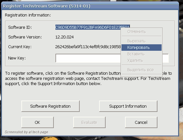The height and width of the screenshot is (140, 183).
Task: Open the Software Registration page button
Action: pyautogui.click(x=51, y=106)
